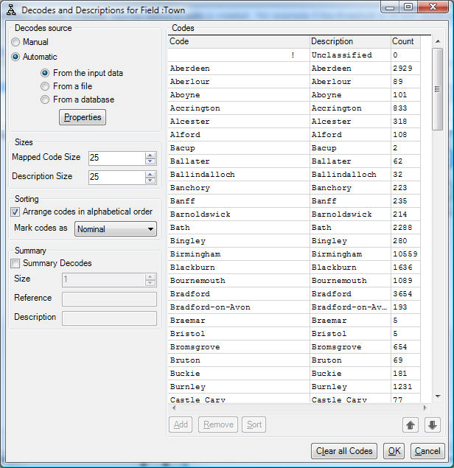Click the Description column header
Screen dimensions: 454x468
[x=350, y=41]
